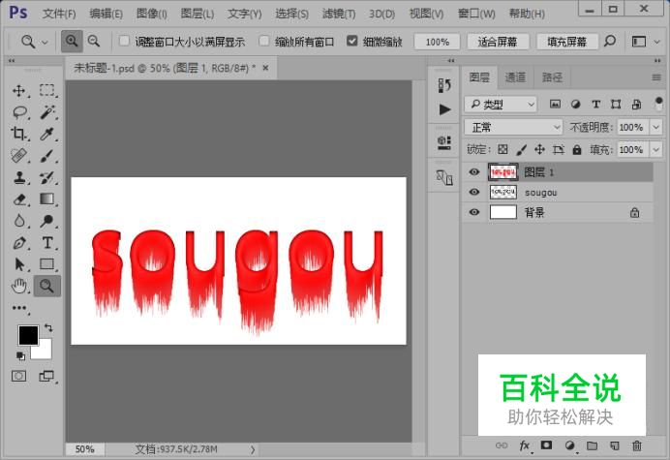
Task: Select the Clone Stamp tool
Action: [18, 177]
